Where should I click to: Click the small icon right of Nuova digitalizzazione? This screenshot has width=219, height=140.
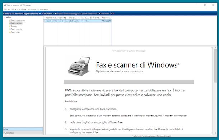coord(40,14)
